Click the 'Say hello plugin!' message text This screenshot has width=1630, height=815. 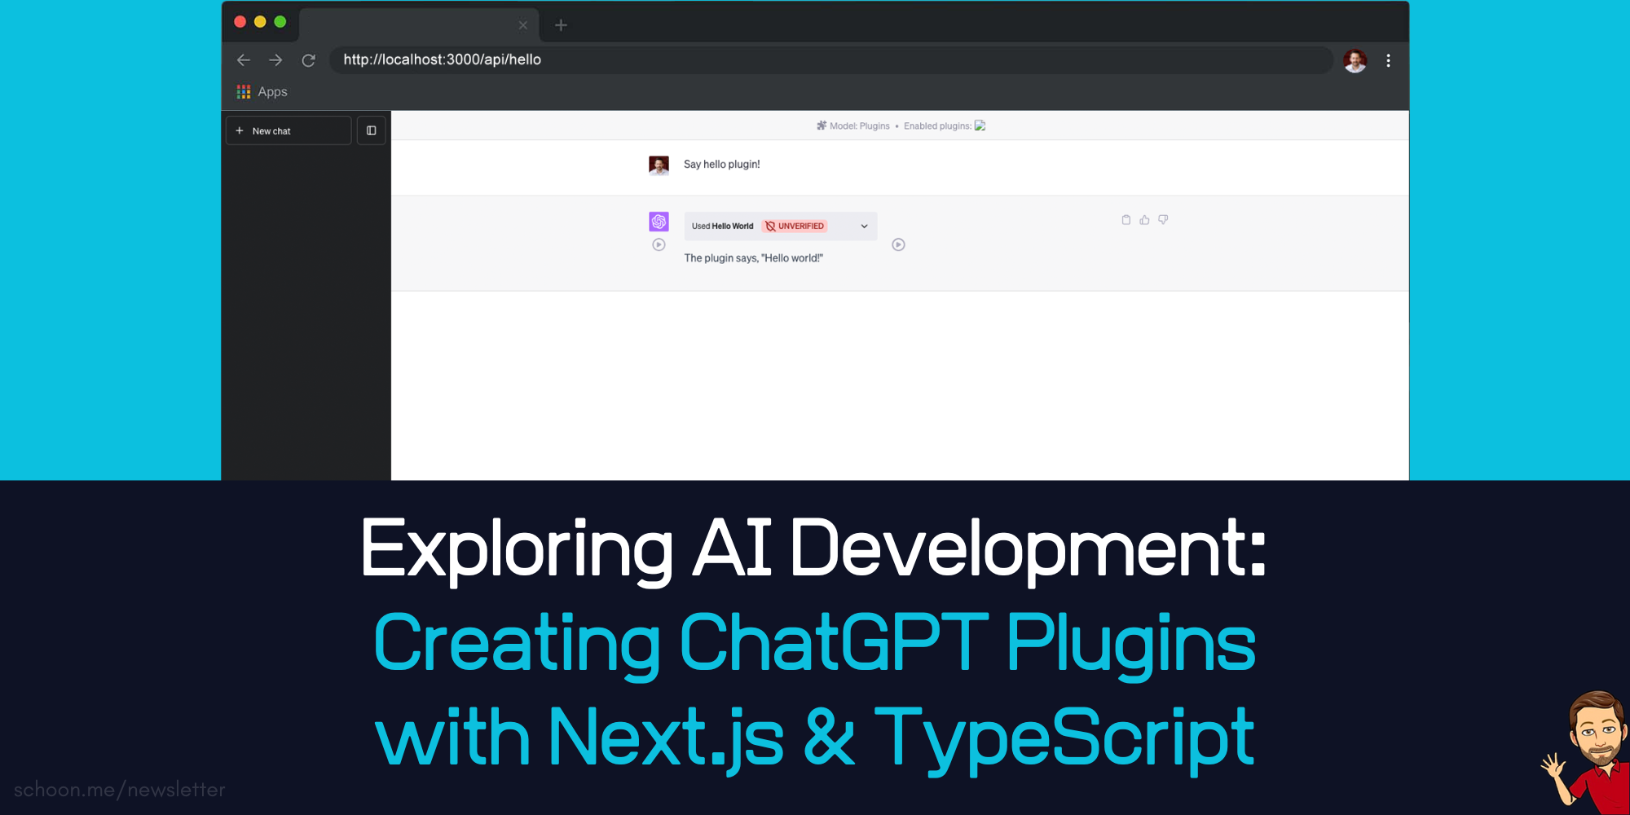721,165
